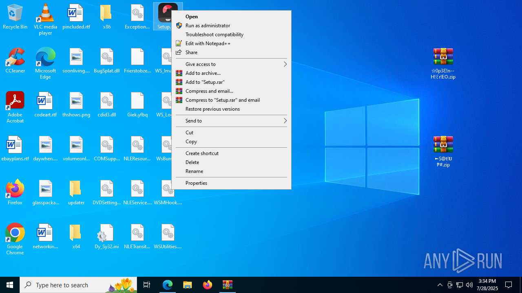Select the daywhen image file icon
Image resolution: width=522 pixels, height=293 pixels.
click(x=45, y=149)
